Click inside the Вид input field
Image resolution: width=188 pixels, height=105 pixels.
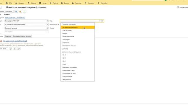pos(80,21)
